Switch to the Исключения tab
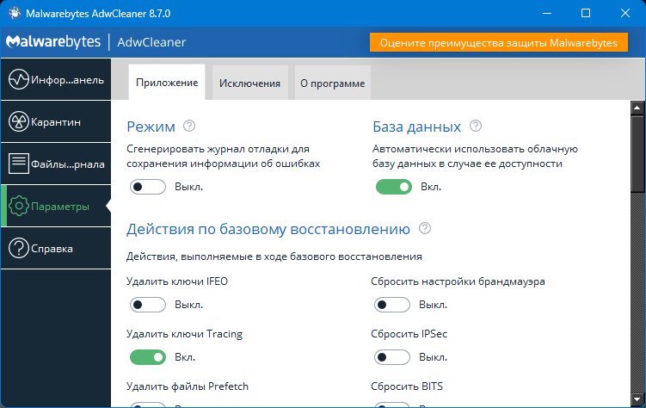Viewport: 646px width, 408px height. (249, 83)
